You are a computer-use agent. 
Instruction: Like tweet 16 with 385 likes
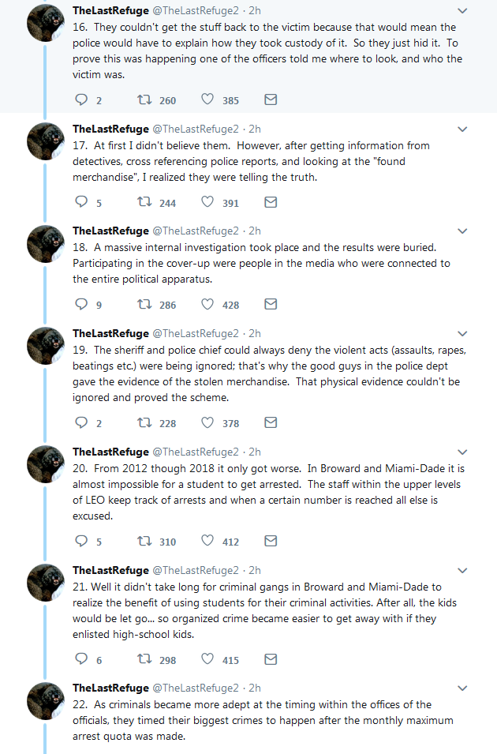(x=208, y=100)
